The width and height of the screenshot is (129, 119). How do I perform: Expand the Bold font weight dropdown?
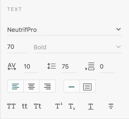78,47
